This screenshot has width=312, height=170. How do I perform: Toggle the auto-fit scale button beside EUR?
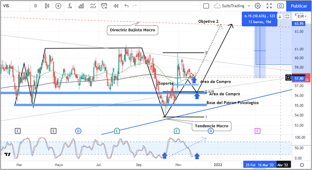[287, 16]
